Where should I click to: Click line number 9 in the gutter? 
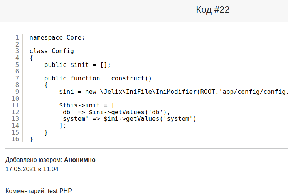17,92
